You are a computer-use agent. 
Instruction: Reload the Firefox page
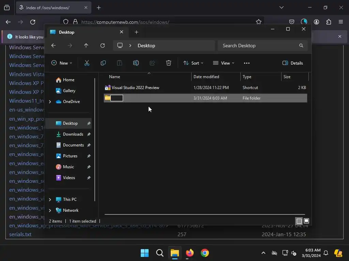coord(33,22)
